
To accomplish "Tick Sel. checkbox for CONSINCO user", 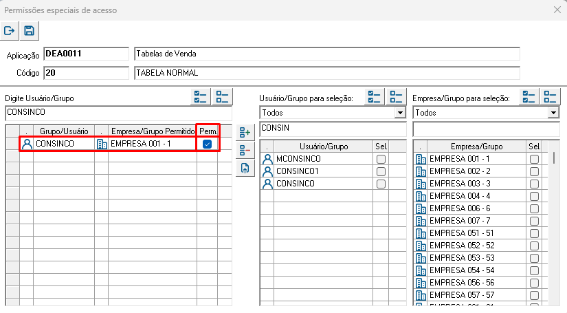I will 381,184.
